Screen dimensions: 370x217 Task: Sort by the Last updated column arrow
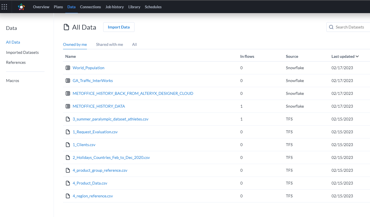click(357, 56)
